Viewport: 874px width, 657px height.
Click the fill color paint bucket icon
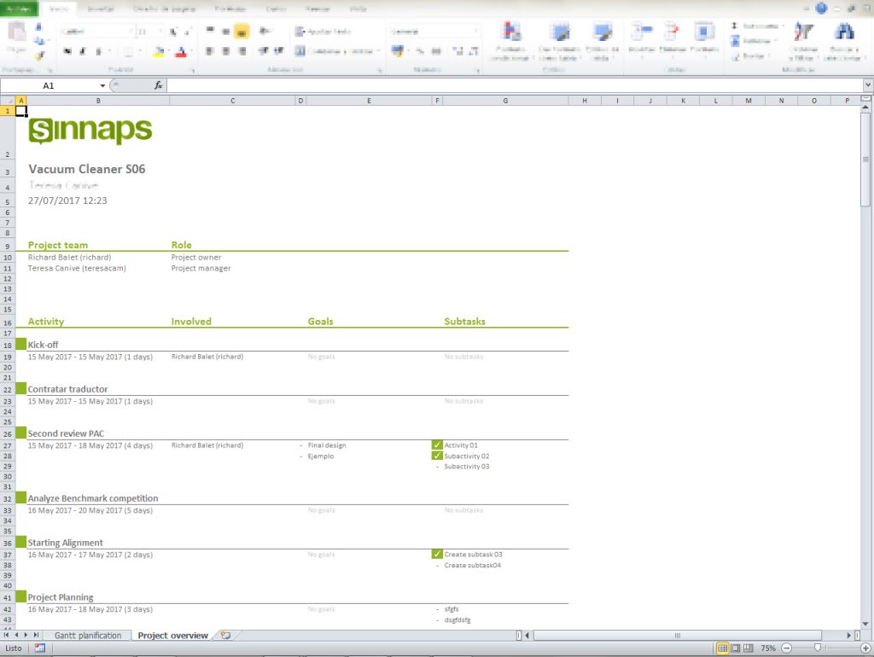159,52
